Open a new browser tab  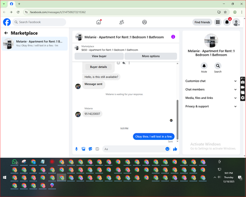19,4
